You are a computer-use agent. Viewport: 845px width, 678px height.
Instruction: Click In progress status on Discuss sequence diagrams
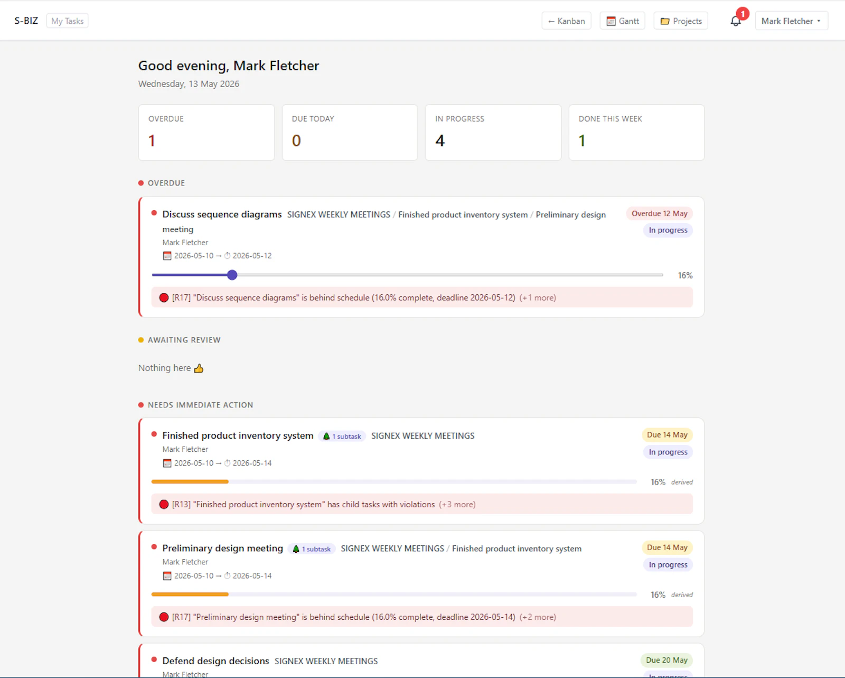668,230
